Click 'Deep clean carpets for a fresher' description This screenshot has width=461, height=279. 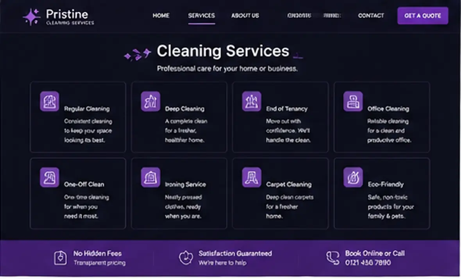point(289,206)
